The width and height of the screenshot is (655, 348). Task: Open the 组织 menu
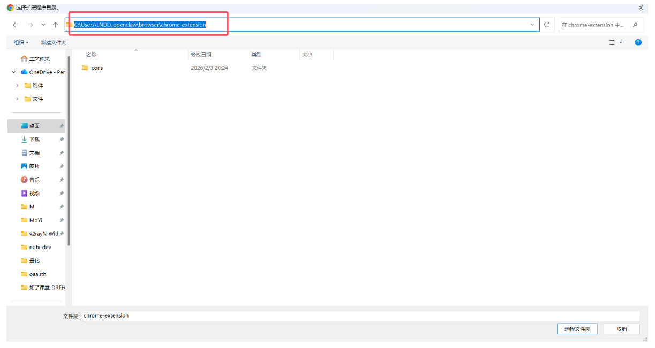click(x=21, y=42)
